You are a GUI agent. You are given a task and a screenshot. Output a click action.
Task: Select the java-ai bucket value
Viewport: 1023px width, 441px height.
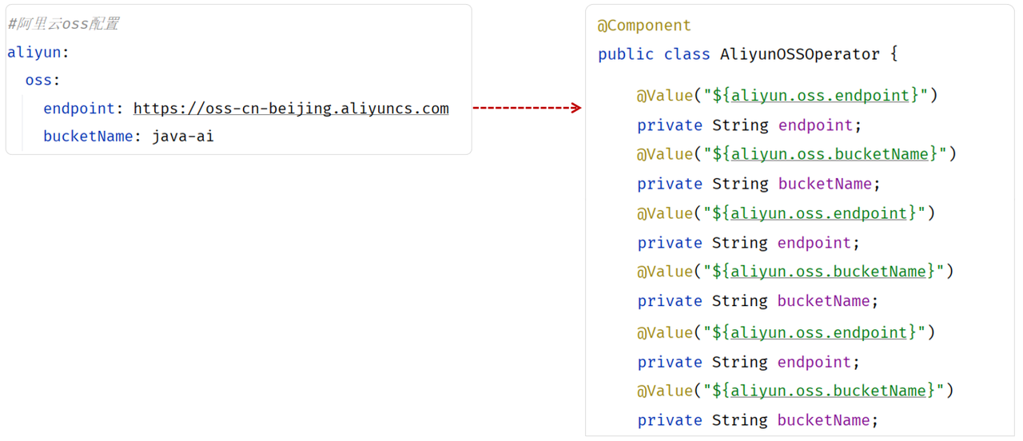[183, 137]
